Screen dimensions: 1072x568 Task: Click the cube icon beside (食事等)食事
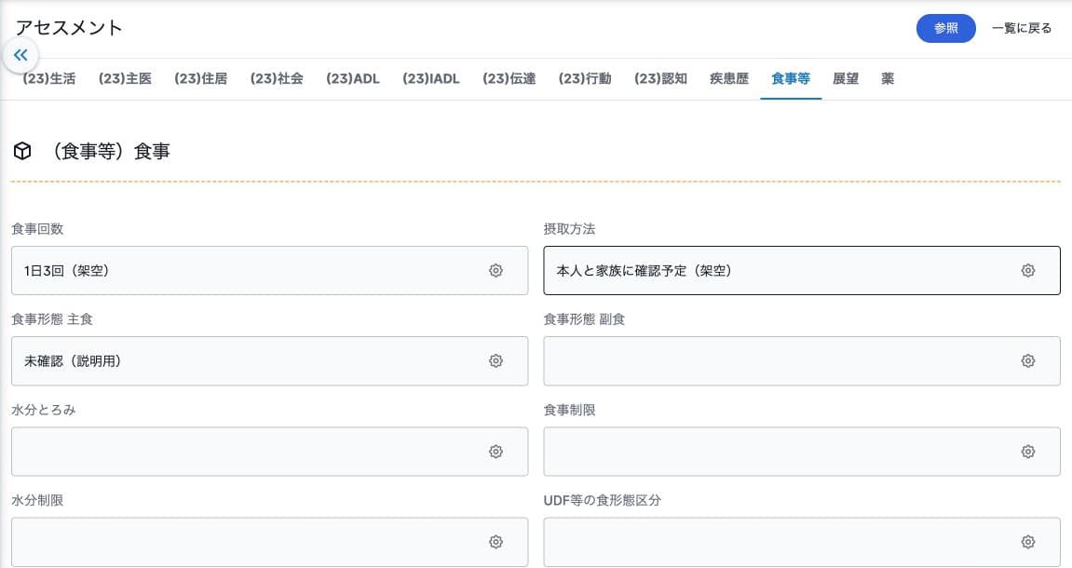coord(22,151)
